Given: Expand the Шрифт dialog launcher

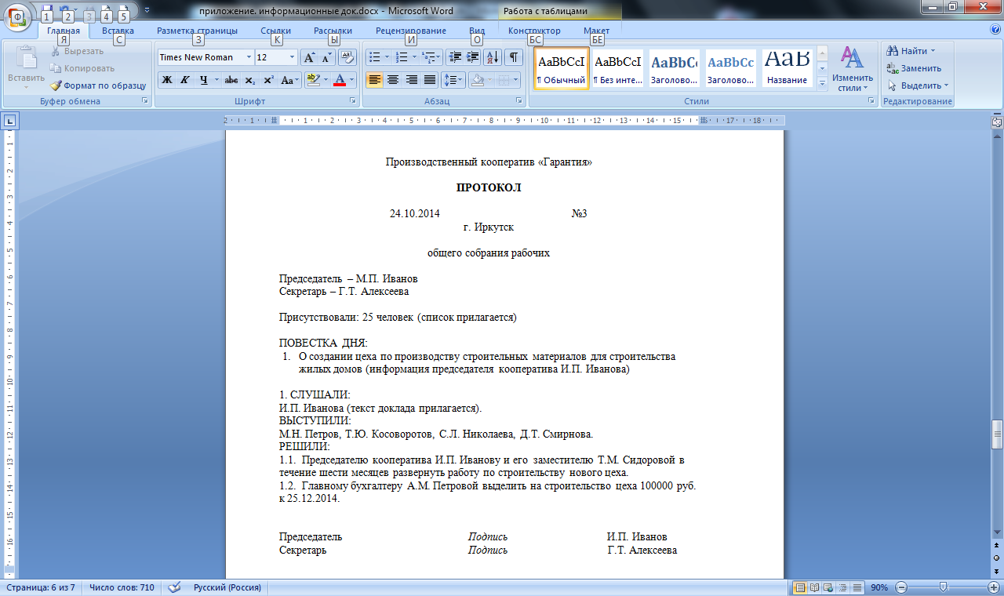Looking at the screenshot, I should tap(352, 102).
